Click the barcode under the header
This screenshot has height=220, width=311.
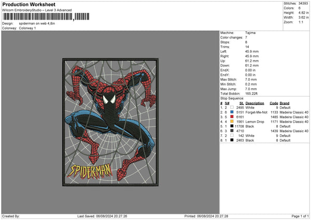coord(46,17)
